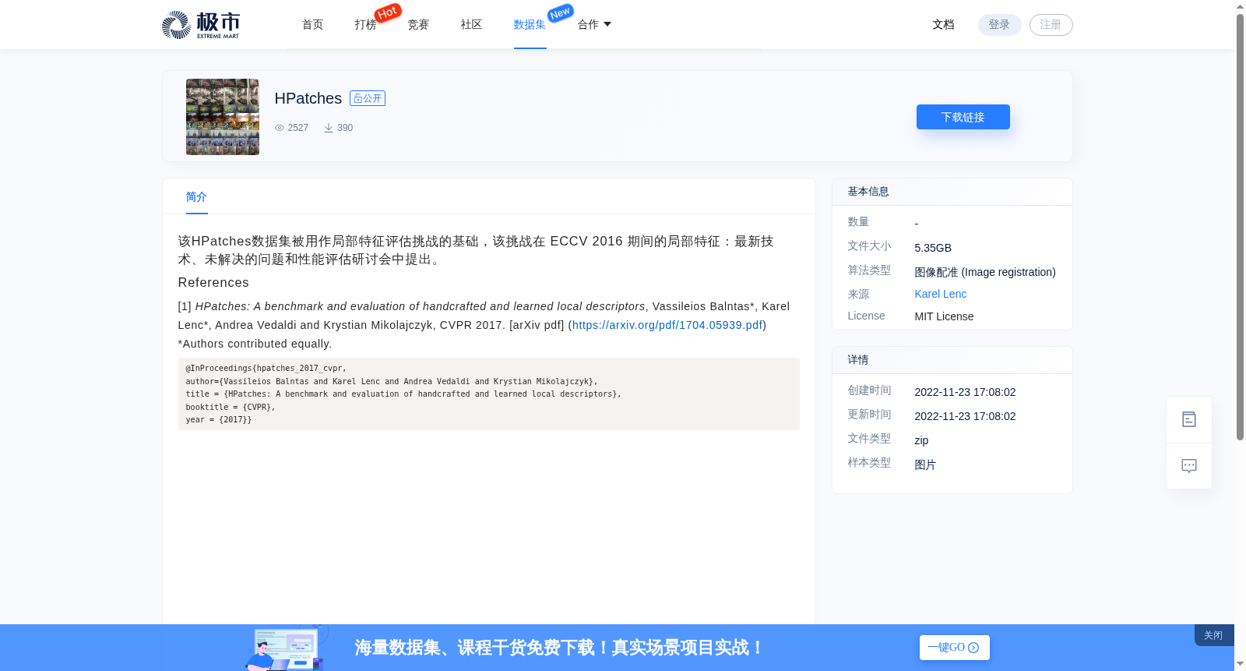Viewport: 1246px width, 671px height.
Task: Click the Extreme Mart logo
Action: point(201,25)
